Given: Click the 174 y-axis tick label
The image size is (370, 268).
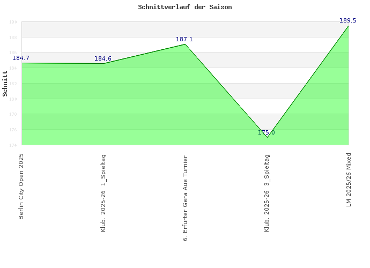Looking at the screenshot, I should pos(13,145).
